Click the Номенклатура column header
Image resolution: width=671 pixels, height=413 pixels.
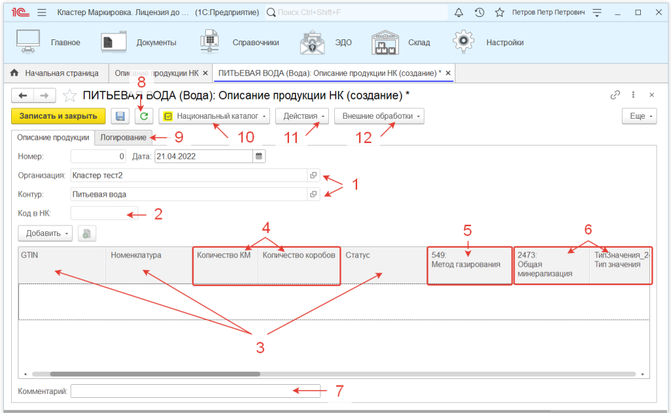(x=149, y=265)
